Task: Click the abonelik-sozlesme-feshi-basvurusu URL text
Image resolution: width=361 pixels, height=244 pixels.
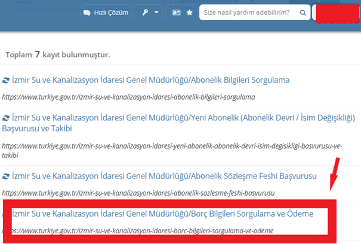Action: coord(138,193)
